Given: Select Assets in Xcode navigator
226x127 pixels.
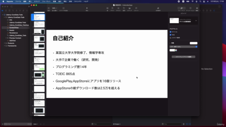Looking at the screenshot, I should (x=12, y=30).
